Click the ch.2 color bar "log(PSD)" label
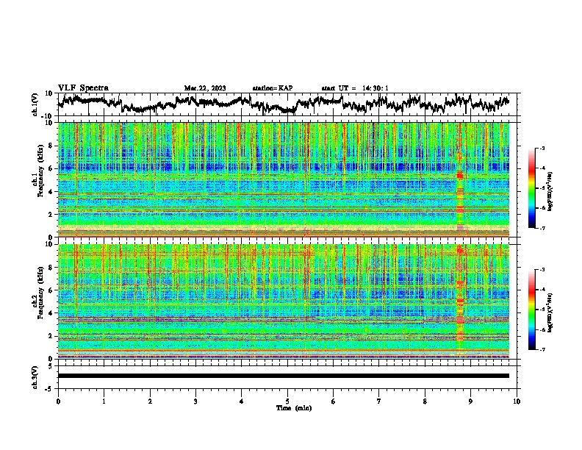The width and height of the screenshot is (582, 450). [x=550, y=312]
